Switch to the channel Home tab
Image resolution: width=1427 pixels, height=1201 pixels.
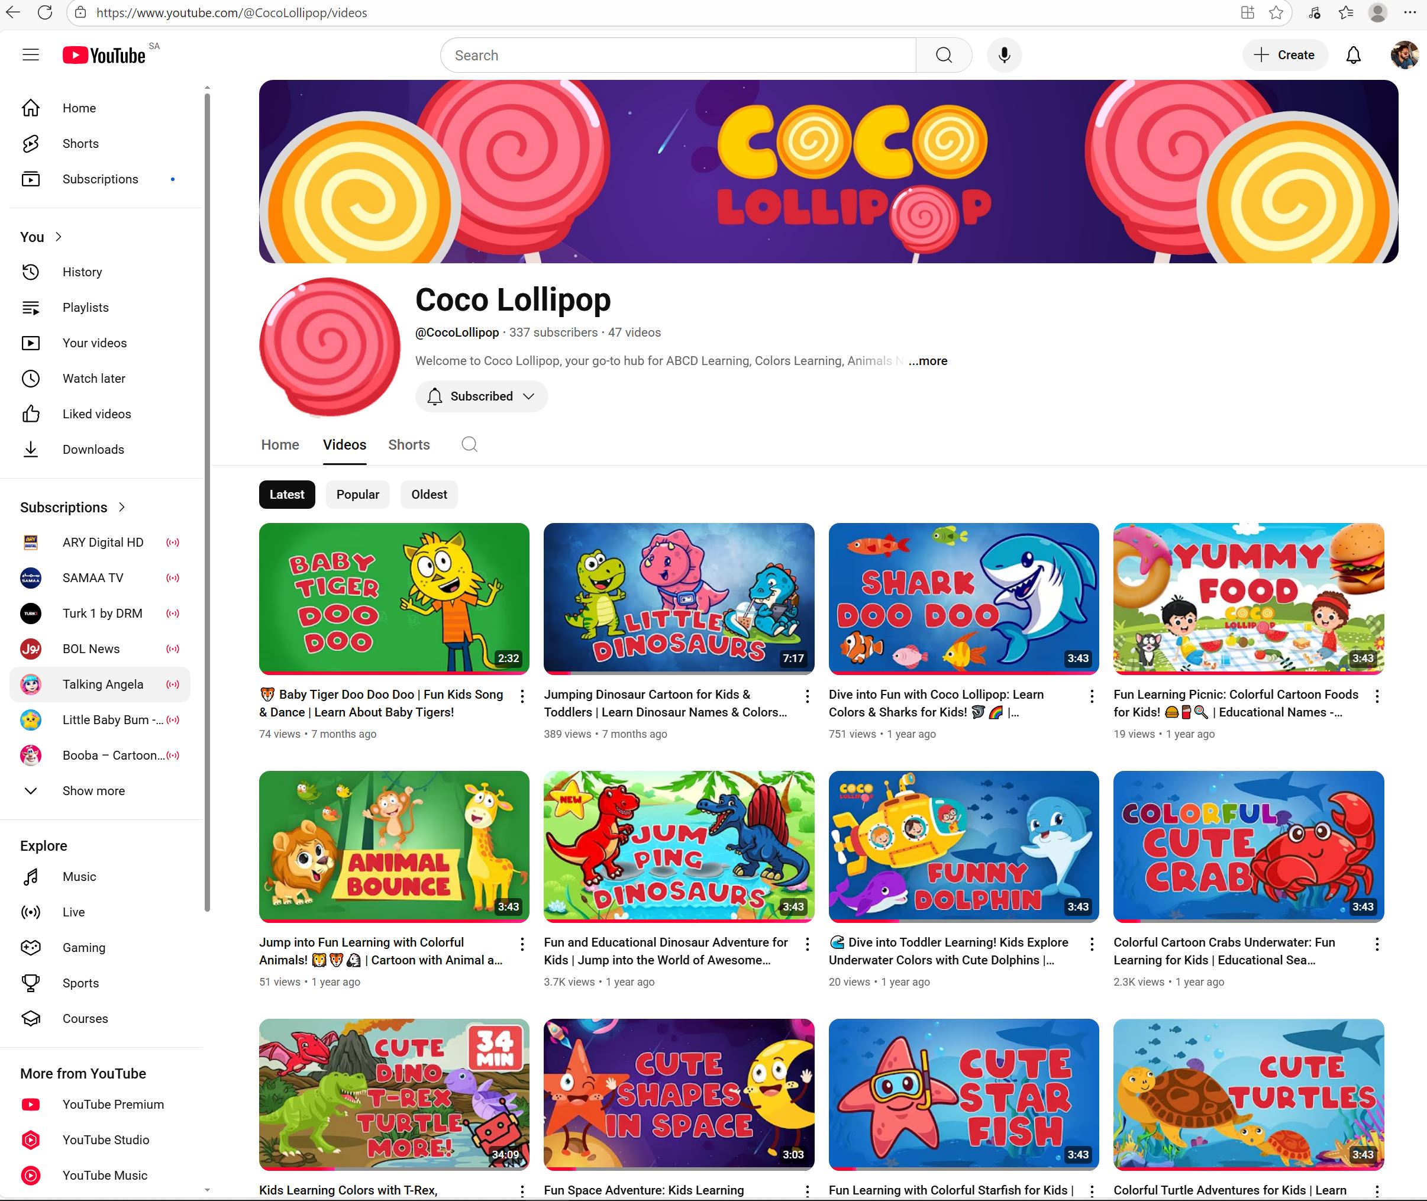coord(280,444)
